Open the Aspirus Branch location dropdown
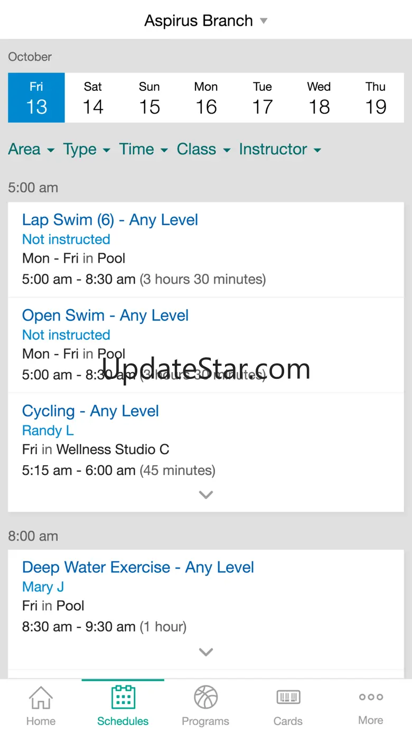This screenshot has width=412, height=733. [x=206, y=21]
